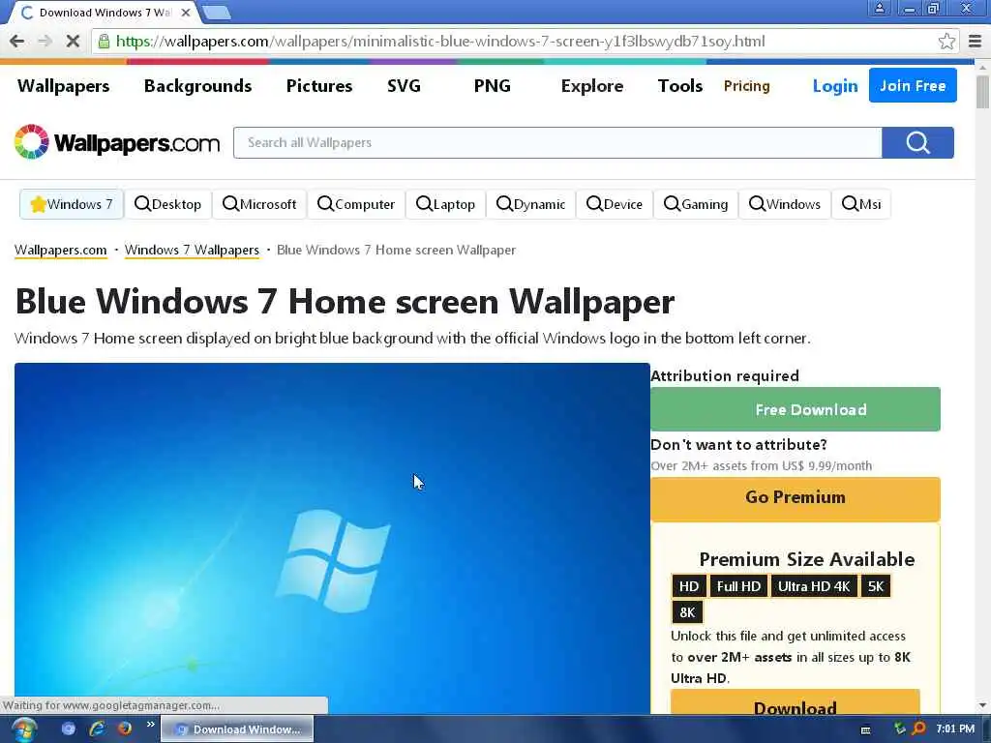Image resolution: width=991 pixels, height=743 pixels.
Task: Select the Device search tag
Action: tap(615, 204)
